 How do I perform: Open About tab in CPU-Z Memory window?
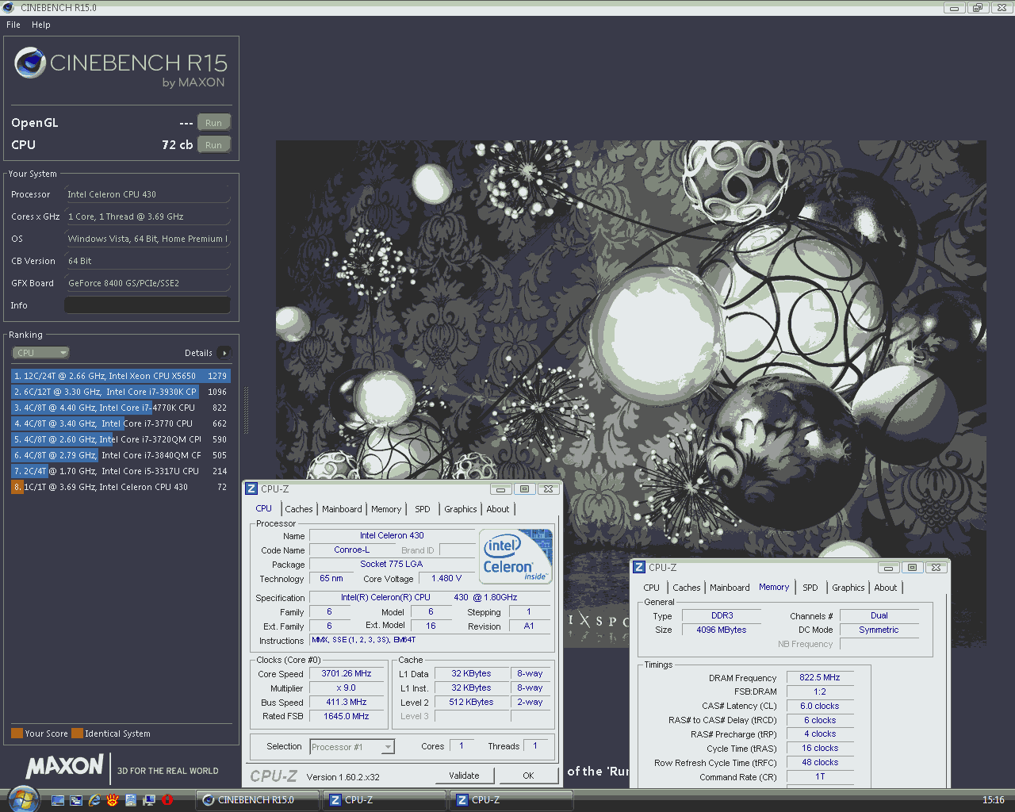pos(886,588)
